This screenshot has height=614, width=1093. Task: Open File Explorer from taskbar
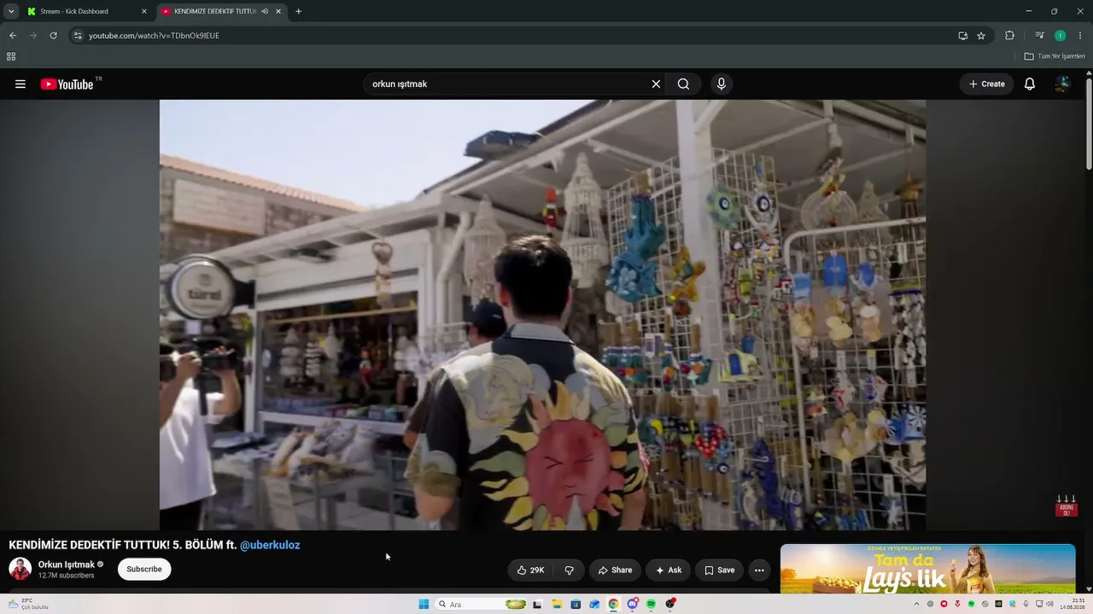557,605
